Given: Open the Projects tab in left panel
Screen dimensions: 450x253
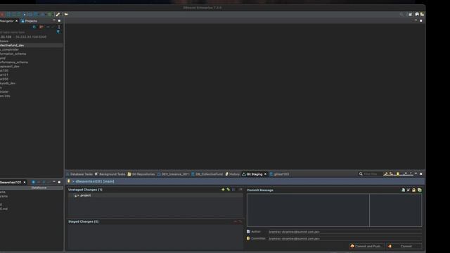Looking at the screenshot, I should click(29, 21).
